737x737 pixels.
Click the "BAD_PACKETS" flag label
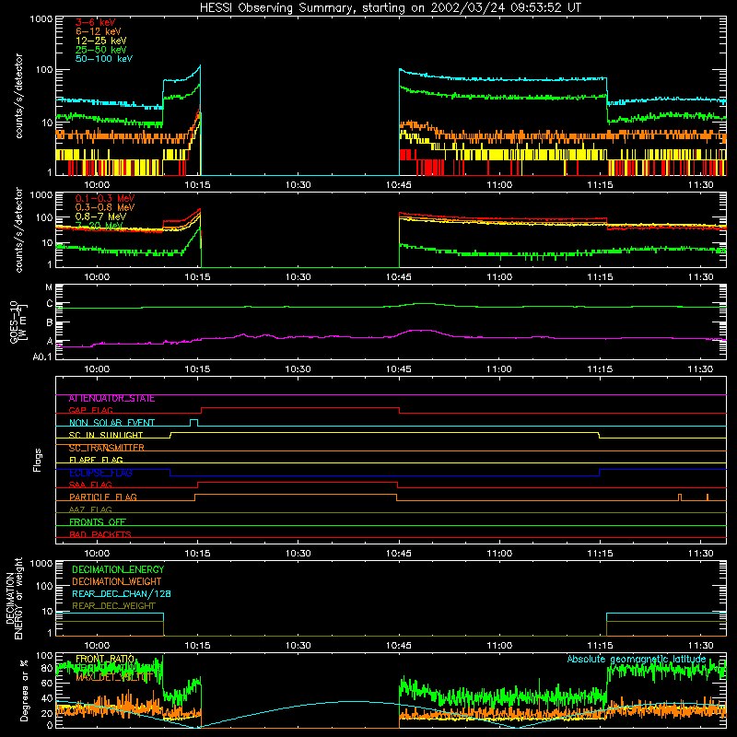click(x=100, y=534)
